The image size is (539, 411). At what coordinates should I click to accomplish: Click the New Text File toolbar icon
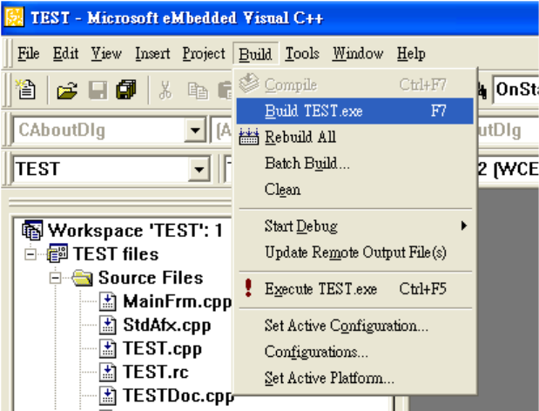26,90
